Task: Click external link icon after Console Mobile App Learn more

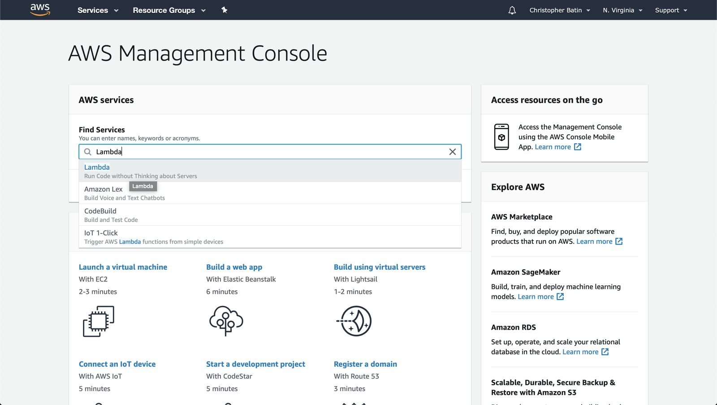Action: point(578,147)
